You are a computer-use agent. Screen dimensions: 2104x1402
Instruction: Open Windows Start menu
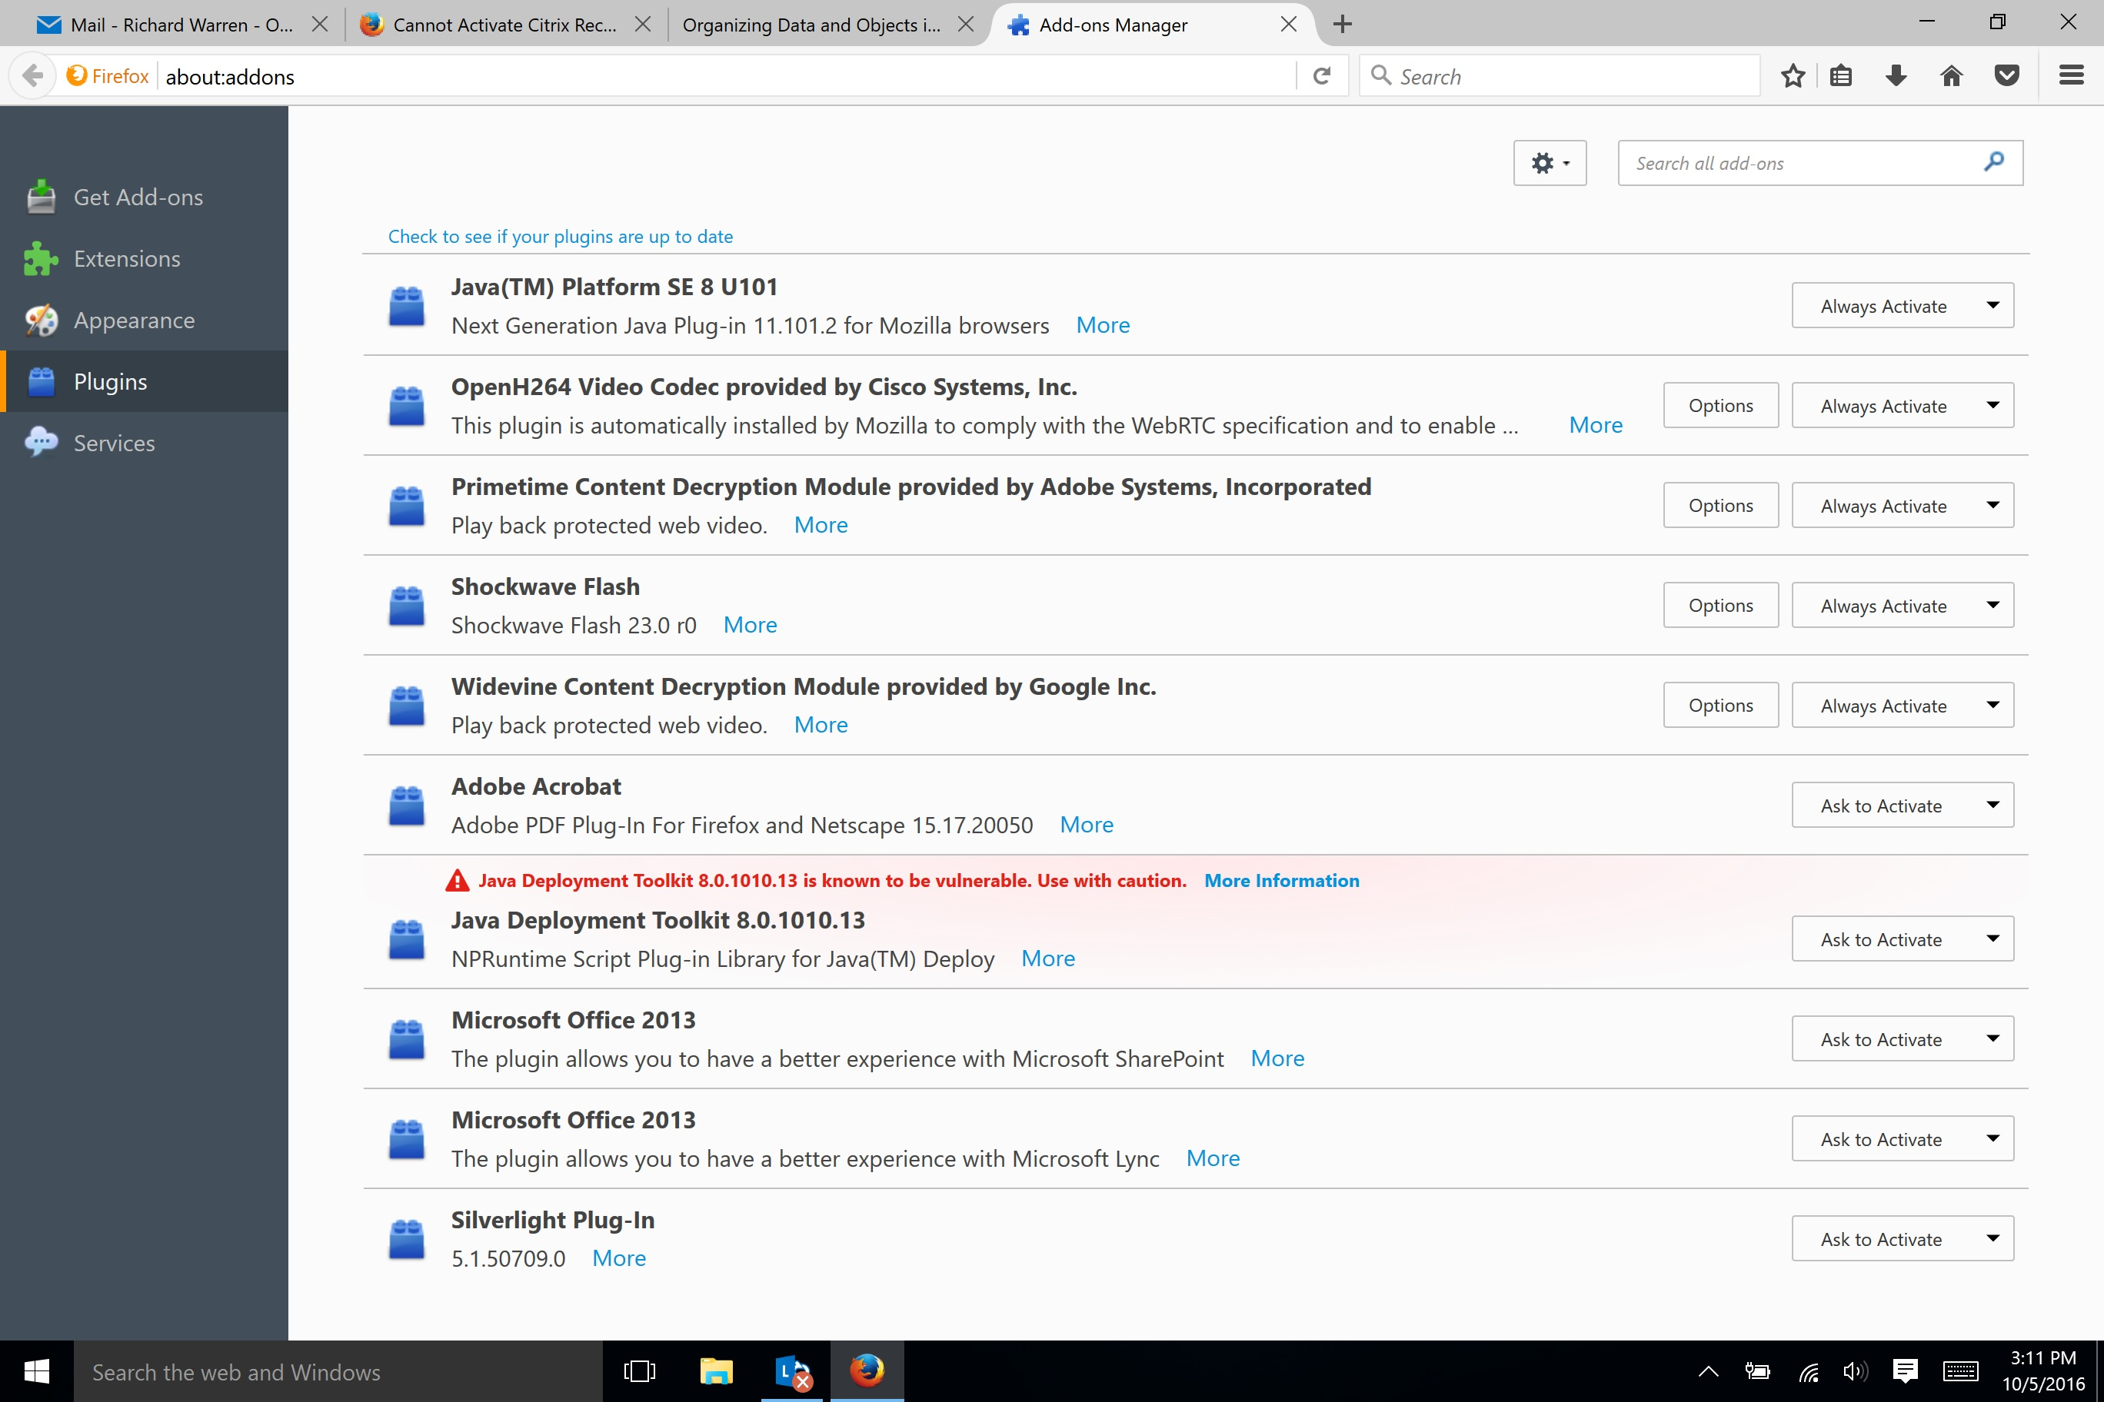click(37, 1370)
